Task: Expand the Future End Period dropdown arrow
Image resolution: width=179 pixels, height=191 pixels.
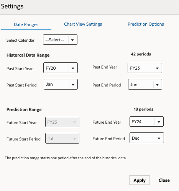Action: [x=159, y=138]
